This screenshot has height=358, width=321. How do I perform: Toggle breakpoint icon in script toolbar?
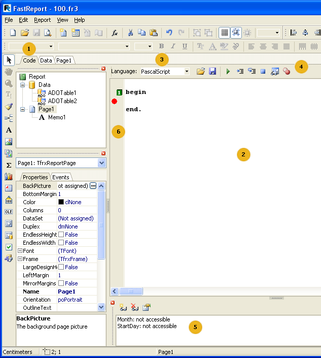[287, 72]
